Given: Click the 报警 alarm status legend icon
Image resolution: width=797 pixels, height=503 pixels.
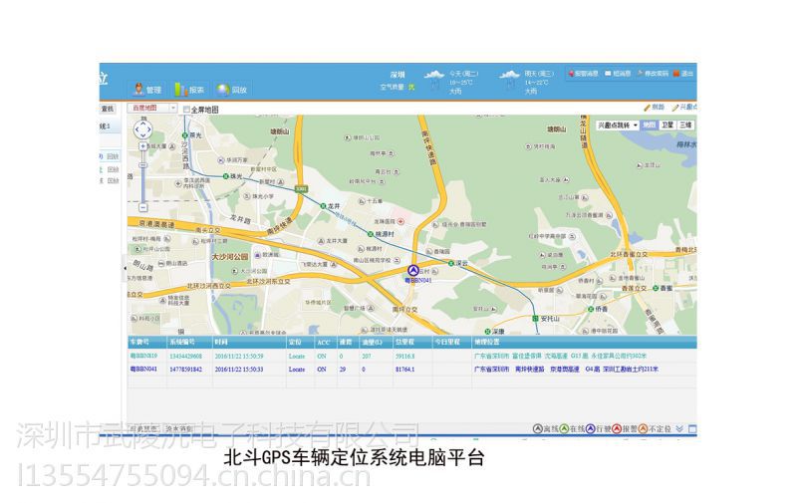Looking at the screenshot, I should pos(617,429).
